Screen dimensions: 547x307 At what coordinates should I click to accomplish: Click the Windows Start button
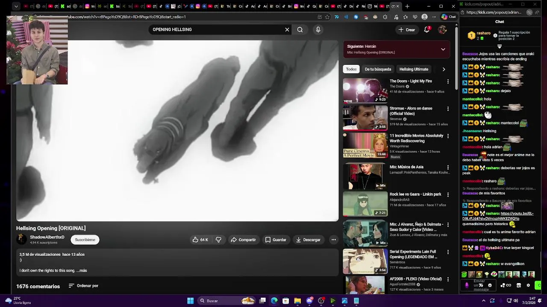pyautogui.click(x=190, y=301)
